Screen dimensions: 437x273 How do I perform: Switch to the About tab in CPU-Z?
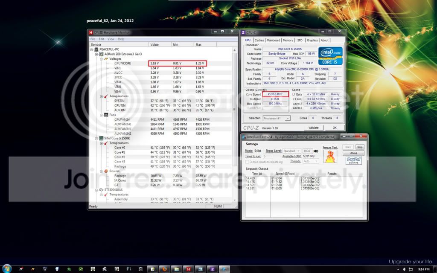(324, 41)
